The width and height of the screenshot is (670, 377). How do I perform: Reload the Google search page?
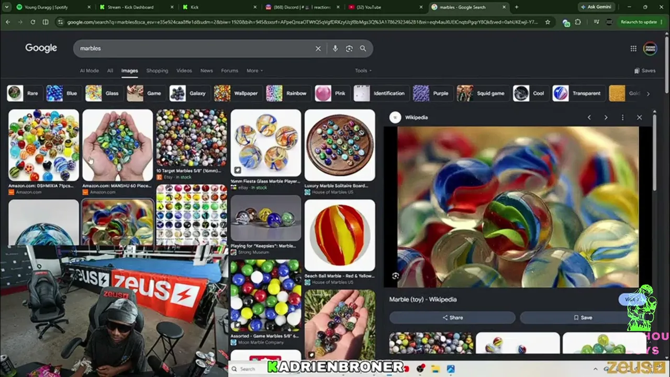33,22
